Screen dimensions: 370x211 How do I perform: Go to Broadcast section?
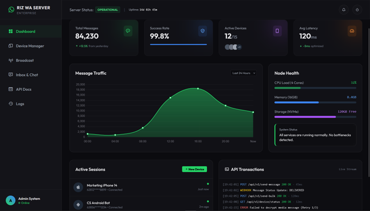(x=25, y=60)
